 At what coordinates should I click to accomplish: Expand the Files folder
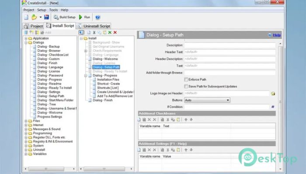(x=26, y=121)
